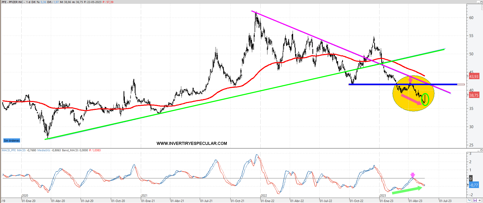The width and height of the screenshot is (483, 203).
Task: Click the save chart floppy disk icon
Action: [x=475, y=200]
